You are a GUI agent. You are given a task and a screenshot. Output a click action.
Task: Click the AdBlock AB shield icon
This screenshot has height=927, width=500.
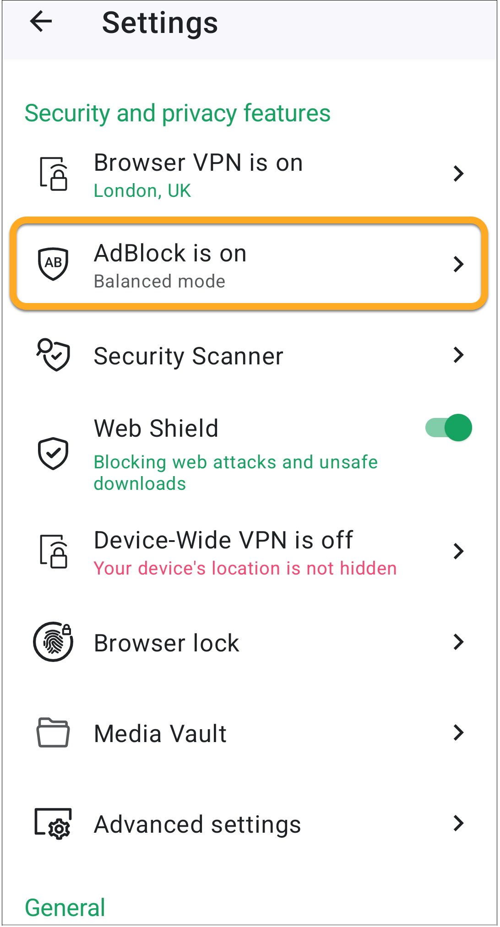(x=53, y=263)
